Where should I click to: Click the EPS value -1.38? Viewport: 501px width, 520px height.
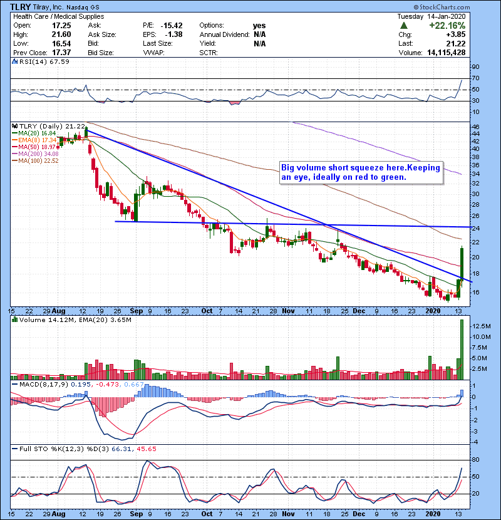[x=173, y=34]
